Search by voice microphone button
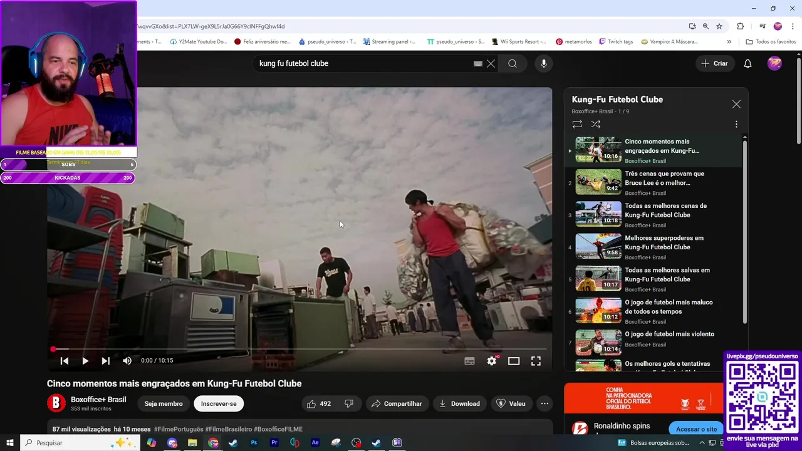Screen dimensions: 802x451 tap(543, 63)
